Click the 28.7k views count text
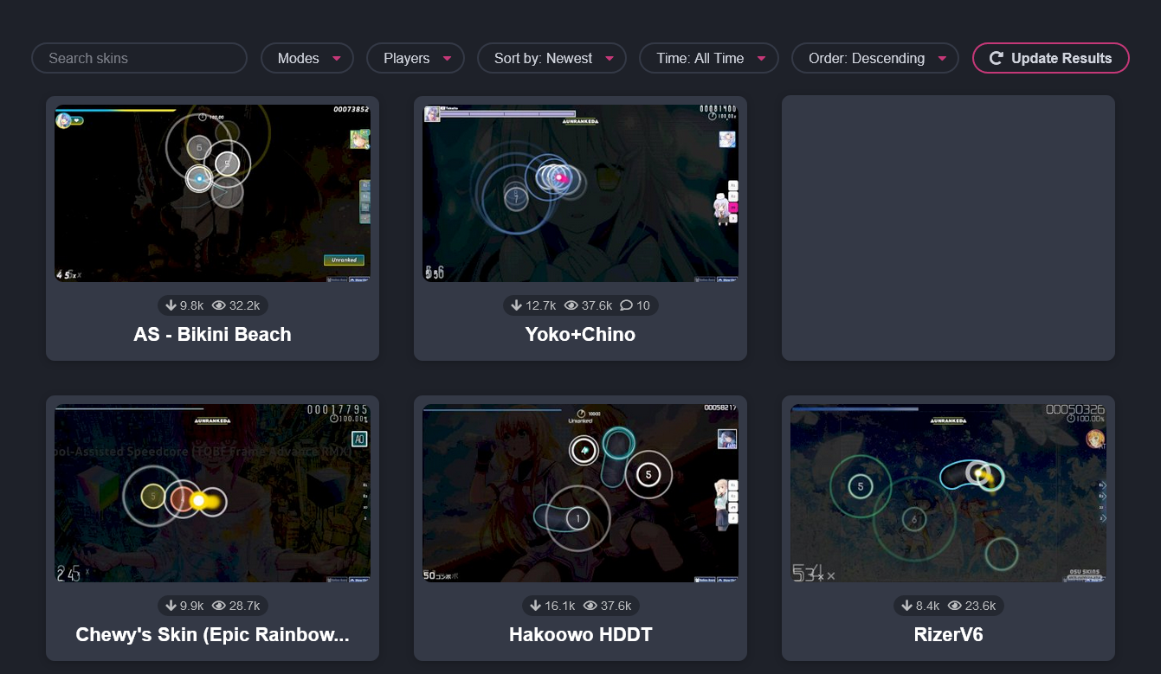Image resolution: width=1161 pixels, height=674 pixels. (245, 606)
